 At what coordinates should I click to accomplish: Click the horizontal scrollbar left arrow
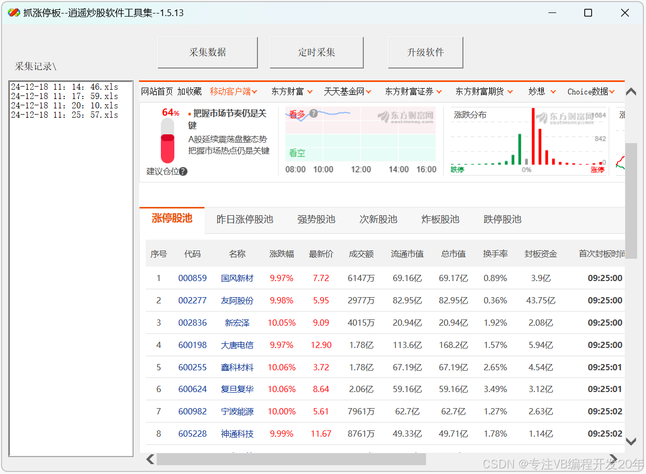point(150,459)
